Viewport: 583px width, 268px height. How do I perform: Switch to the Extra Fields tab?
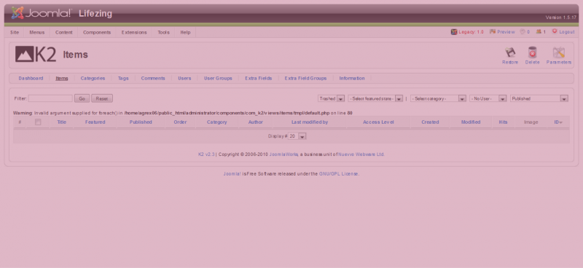(x=259, y=79)
